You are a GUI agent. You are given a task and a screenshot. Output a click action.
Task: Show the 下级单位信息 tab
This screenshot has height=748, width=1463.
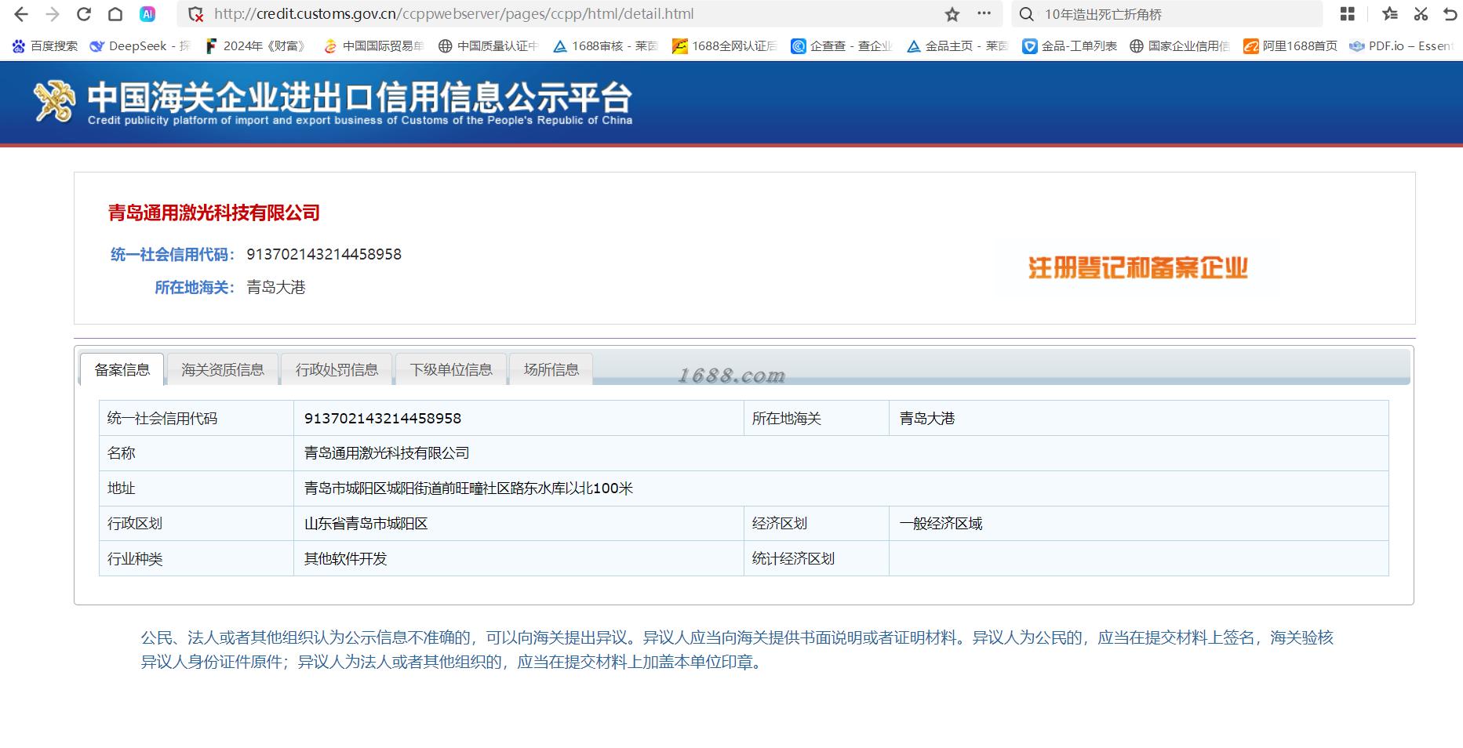451,369
